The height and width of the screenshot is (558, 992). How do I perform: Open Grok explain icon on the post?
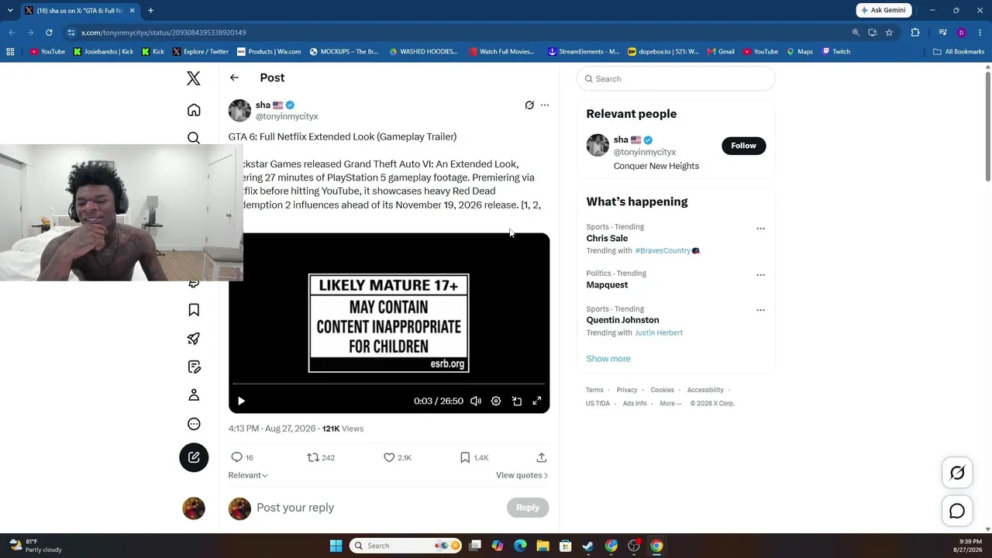(x=529, y=105)
